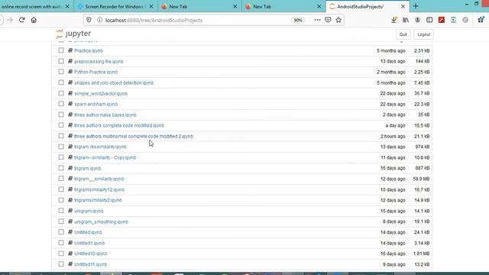This screenshot has width=489, height=275.
Task: Open the page actions three-dot menu
Action: 317,20
